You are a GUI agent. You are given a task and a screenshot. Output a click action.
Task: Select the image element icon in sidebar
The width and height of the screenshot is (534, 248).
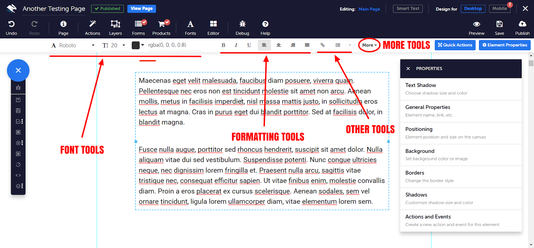[18, 110]
